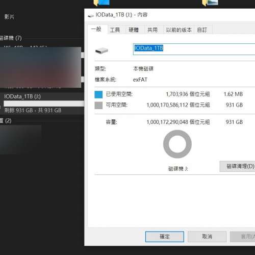255x255 pixels.
Task: Switch to the 一般 tab
Action: coord(97,30)
